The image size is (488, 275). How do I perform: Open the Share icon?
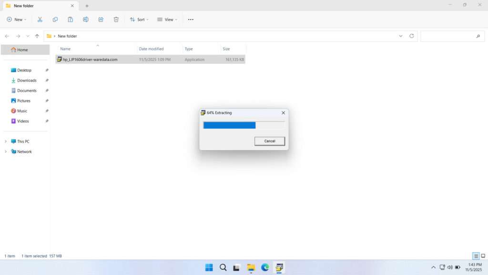pos(101,19)
